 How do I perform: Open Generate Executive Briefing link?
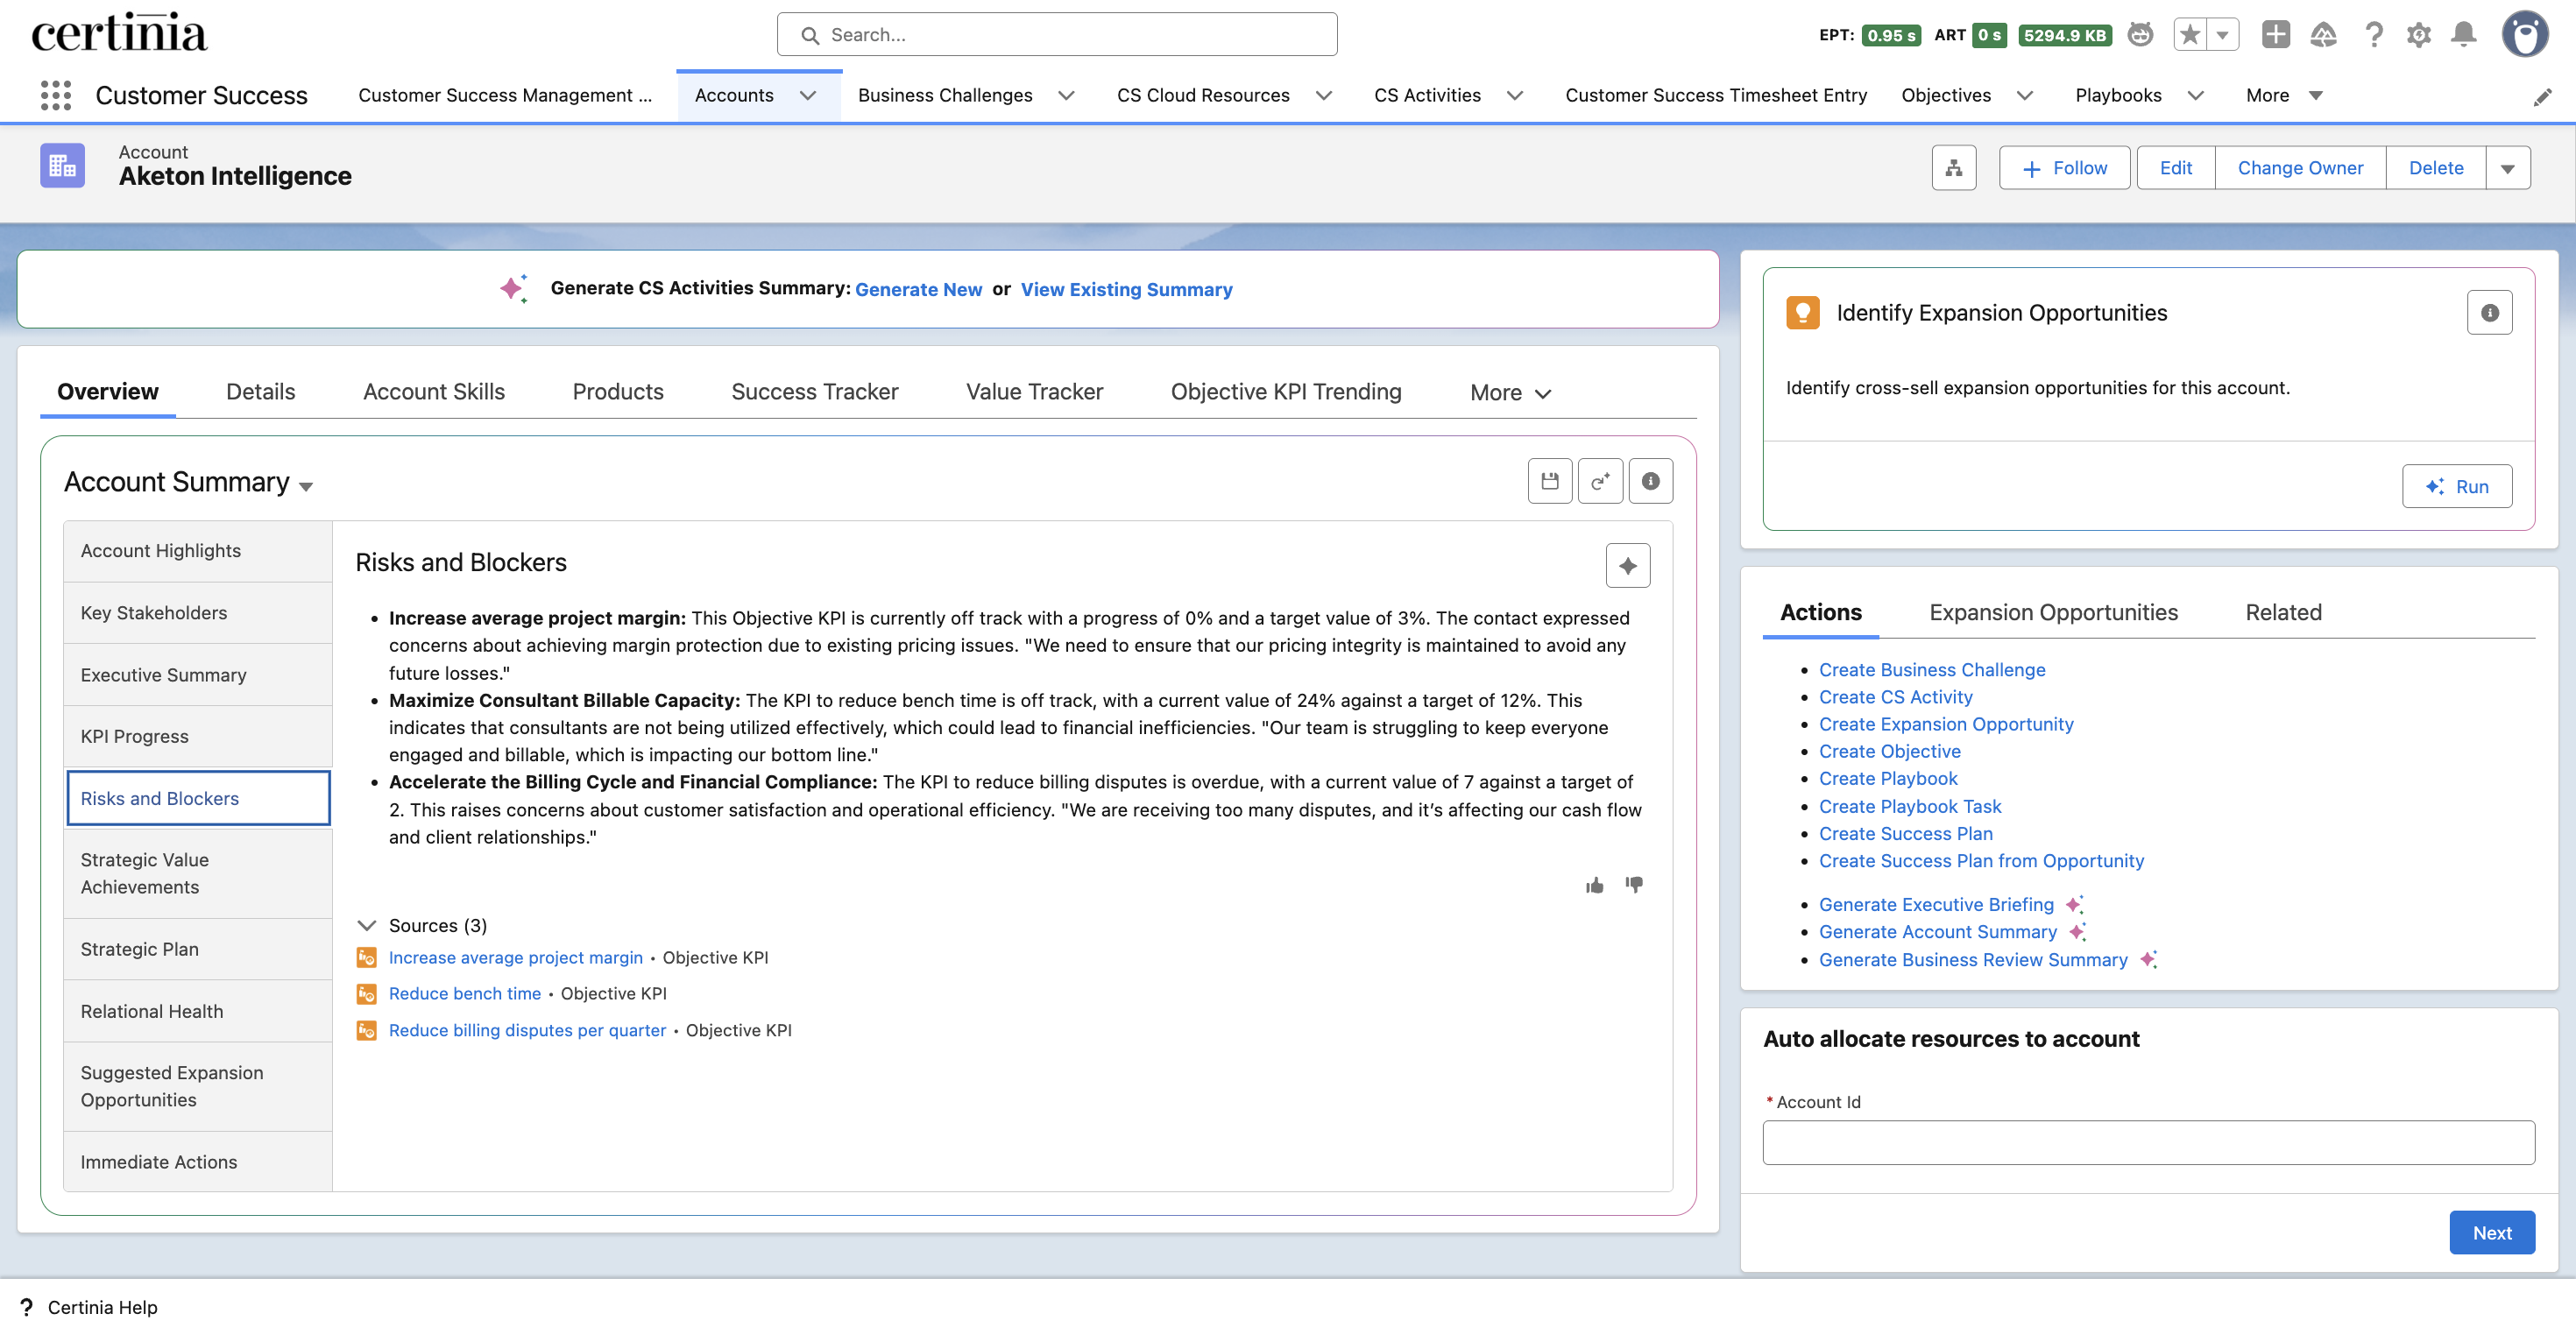(1936, 905)
